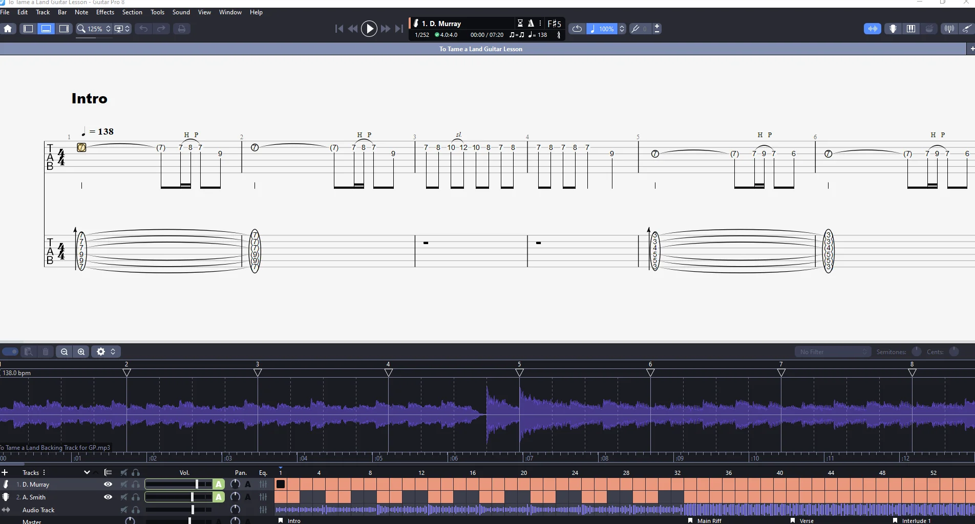Image resolution: width=975 pixels, height=524 pixels.
Task: Open the Track menu
Action: click(43, 12)
